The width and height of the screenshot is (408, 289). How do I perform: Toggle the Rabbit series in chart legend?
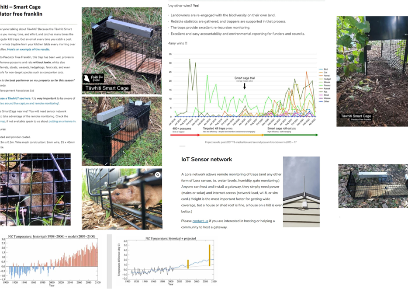pos(326,89)
